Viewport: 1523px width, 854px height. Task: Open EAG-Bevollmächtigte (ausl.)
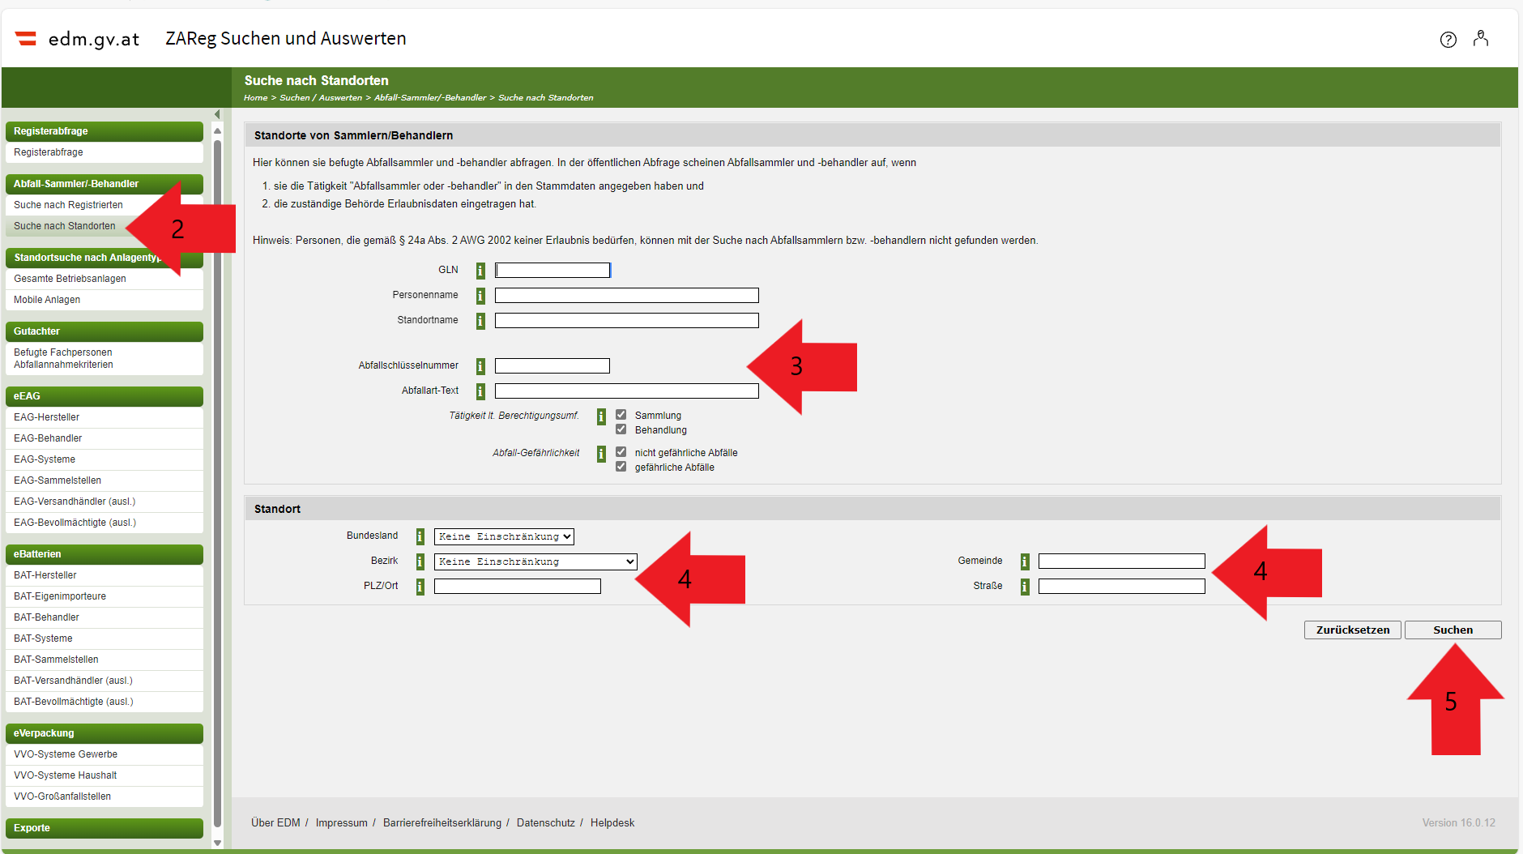105,523
